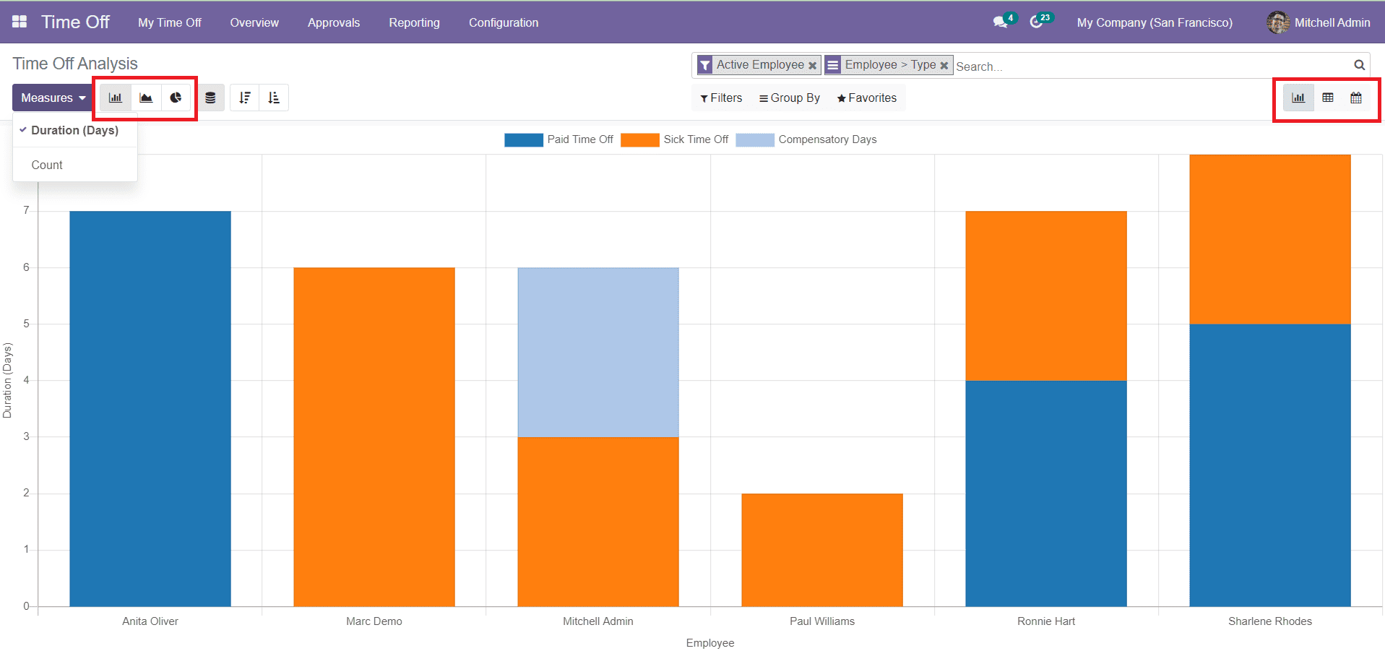This screenshot has height=651, width=1385.
Task: Sort bars in descending order
Action: [245, 98]
